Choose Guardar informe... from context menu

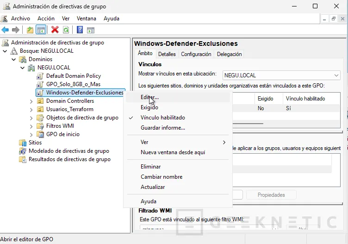click(178, 128)
